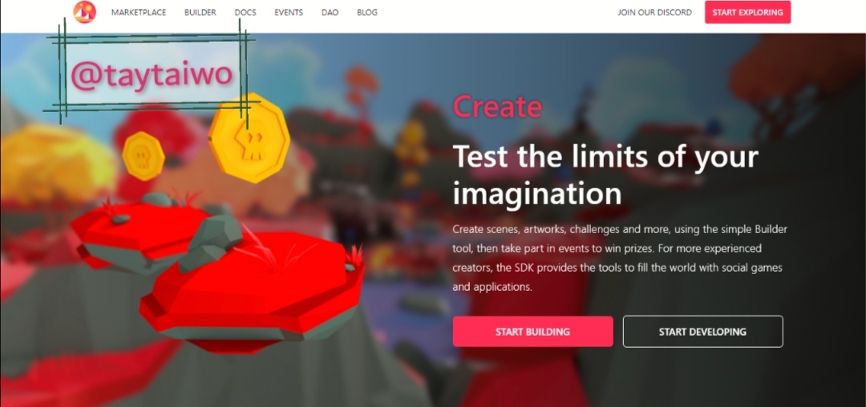Click the Test the limits headline
The height and width of the screenshot is (407, 866).
click(605, 175)
